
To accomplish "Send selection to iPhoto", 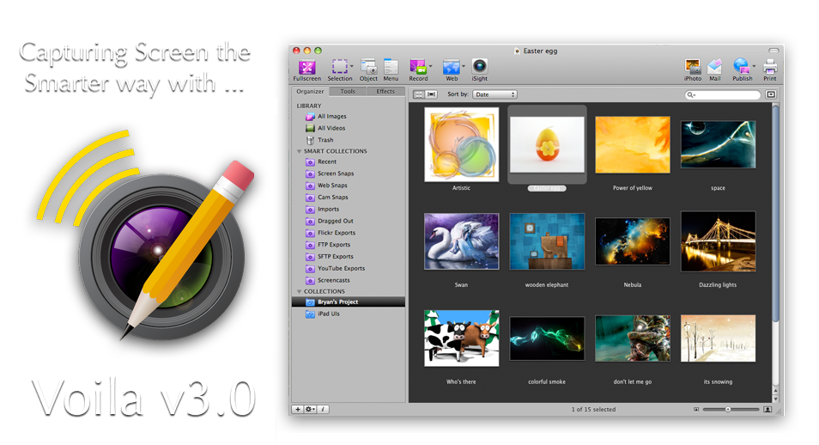I will point(693,70).
